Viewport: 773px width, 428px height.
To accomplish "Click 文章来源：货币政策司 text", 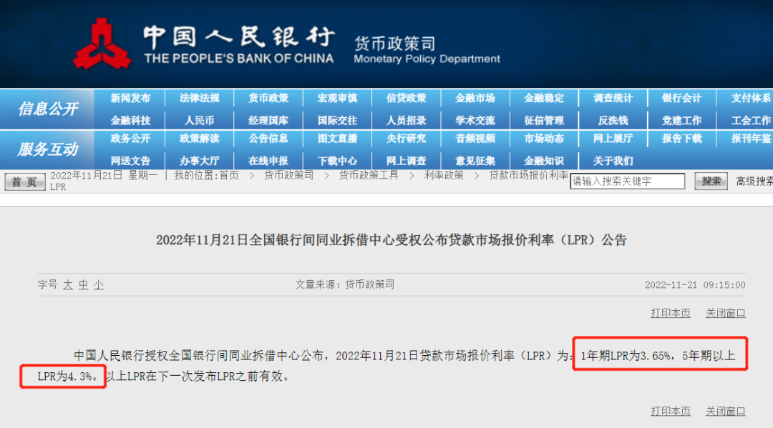I will pyautogui.click(x=344, y=284).
